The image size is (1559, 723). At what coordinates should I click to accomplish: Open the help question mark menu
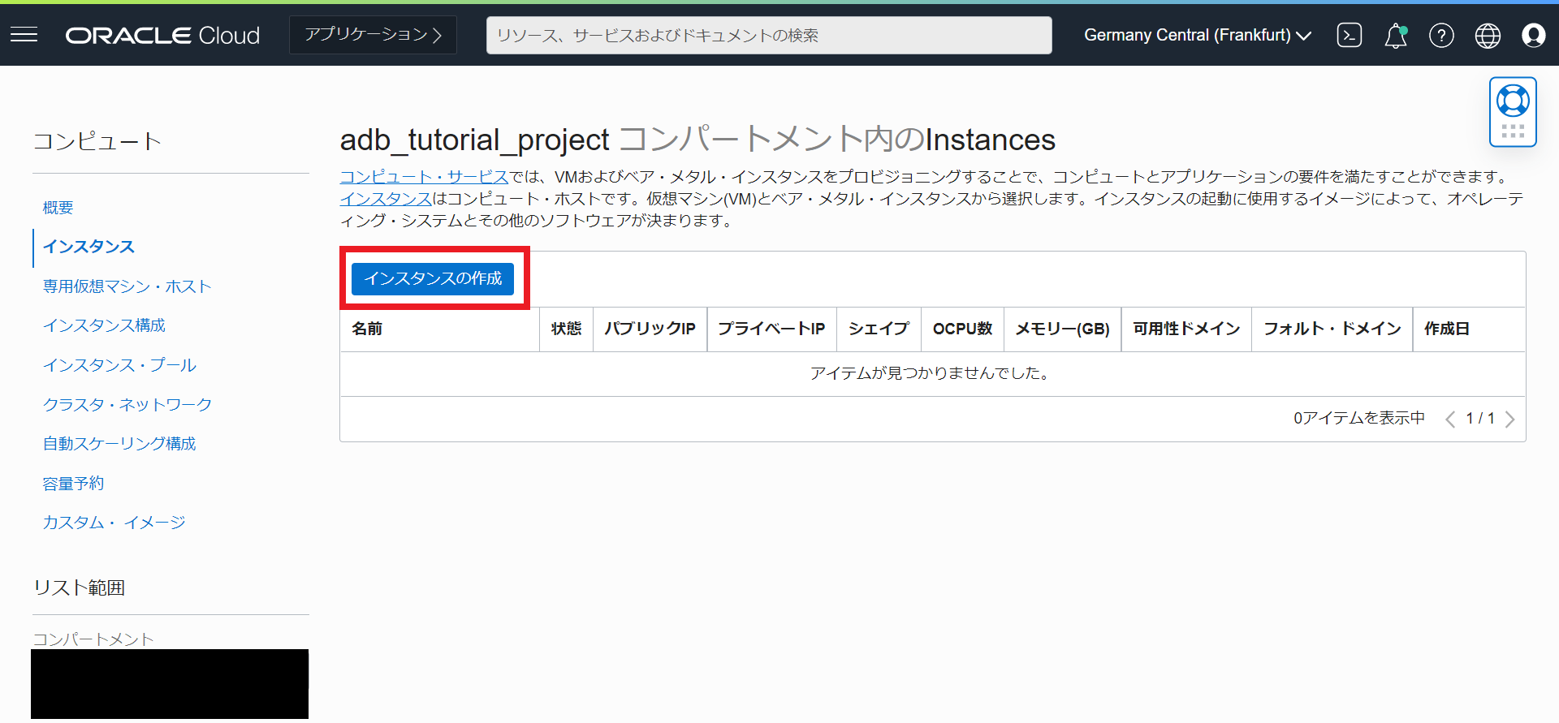pyautogui.click(x=1441, y=36)
